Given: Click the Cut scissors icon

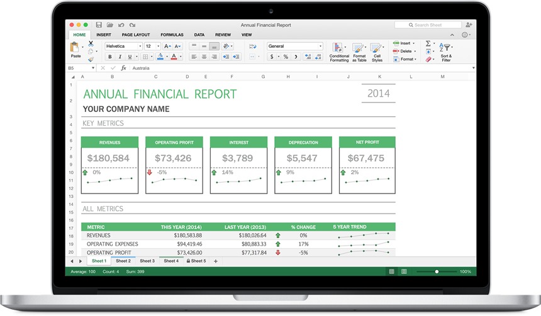Looking at the screenshot, I should coord(91,43).
